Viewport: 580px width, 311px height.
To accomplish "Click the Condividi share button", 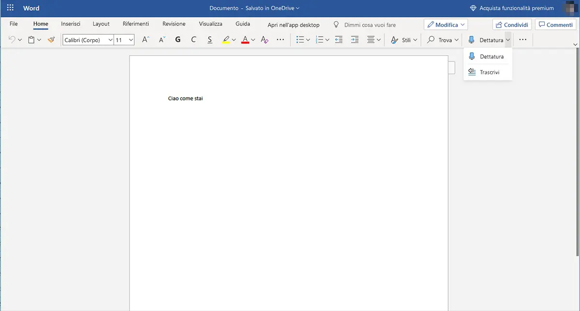I will coord(512,25).
